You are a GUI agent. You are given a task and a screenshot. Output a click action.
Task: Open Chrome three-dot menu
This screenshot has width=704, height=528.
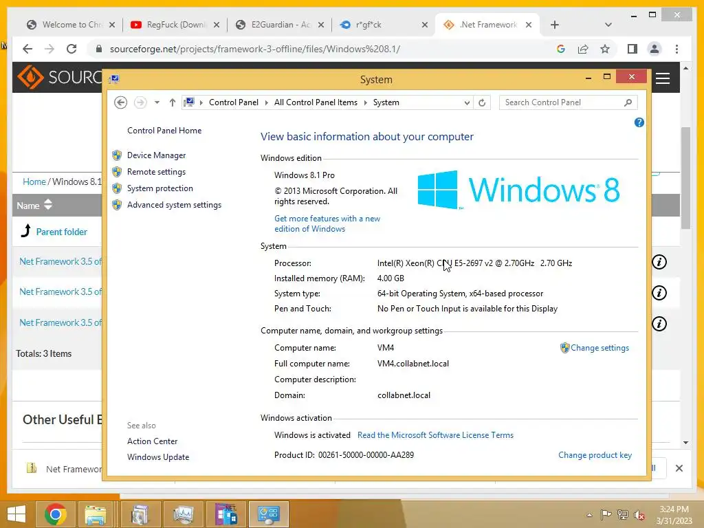tap(676, 49)
